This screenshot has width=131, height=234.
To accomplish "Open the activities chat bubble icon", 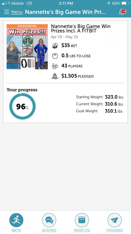I will click(49, 220).
